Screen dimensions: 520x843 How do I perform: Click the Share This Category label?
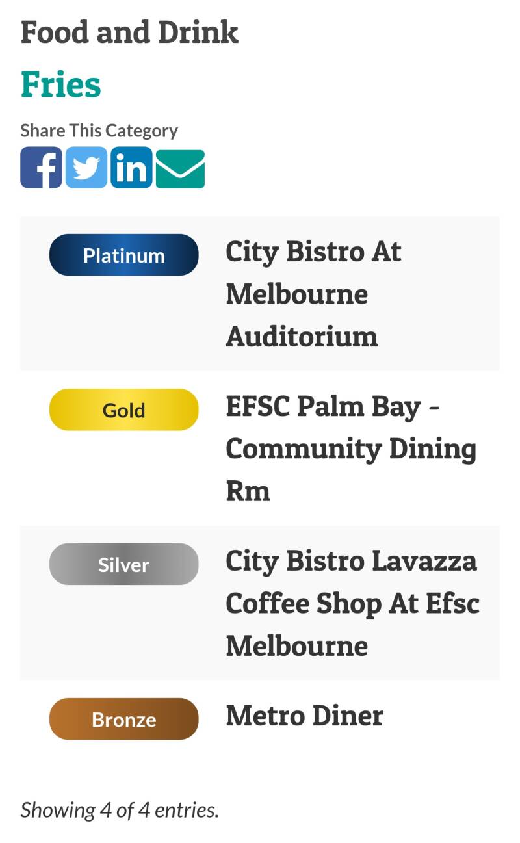99,130
